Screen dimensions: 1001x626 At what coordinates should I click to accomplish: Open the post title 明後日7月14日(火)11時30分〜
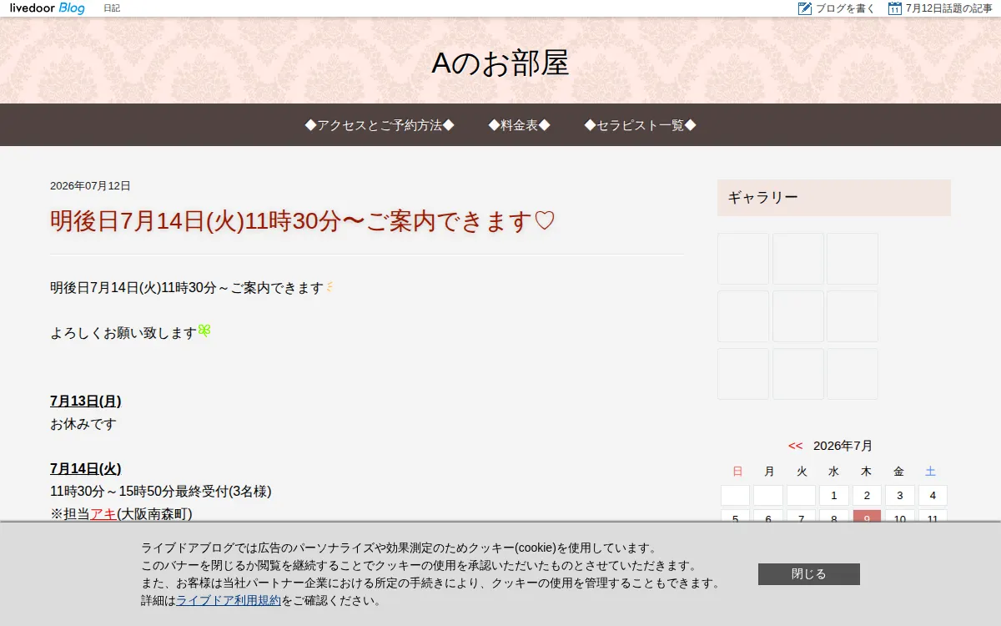tap(303, 221)
